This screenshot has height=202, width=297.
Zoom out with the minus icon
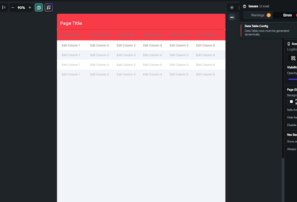tap(13, 8)
